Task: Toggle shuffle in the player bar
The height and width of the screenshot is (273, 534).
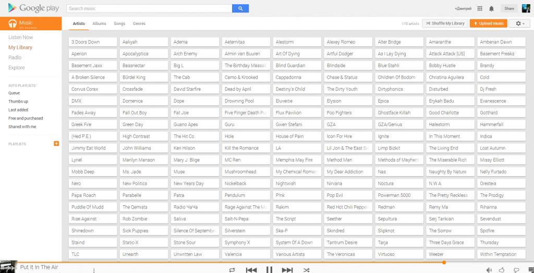Action: coord(307,270)
